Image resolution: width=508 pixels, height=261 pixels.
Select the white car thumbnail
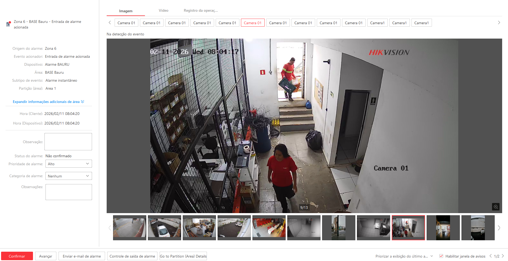(x=164, y=227)
